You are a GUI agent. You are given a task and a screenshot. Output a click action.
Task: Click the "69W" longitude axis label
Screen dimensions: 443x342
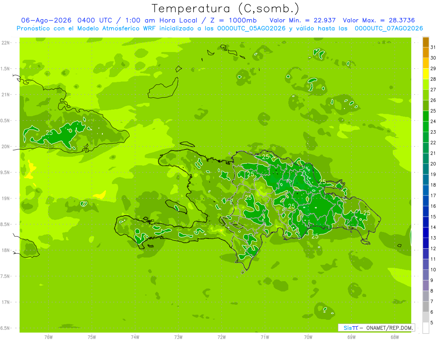351,337
